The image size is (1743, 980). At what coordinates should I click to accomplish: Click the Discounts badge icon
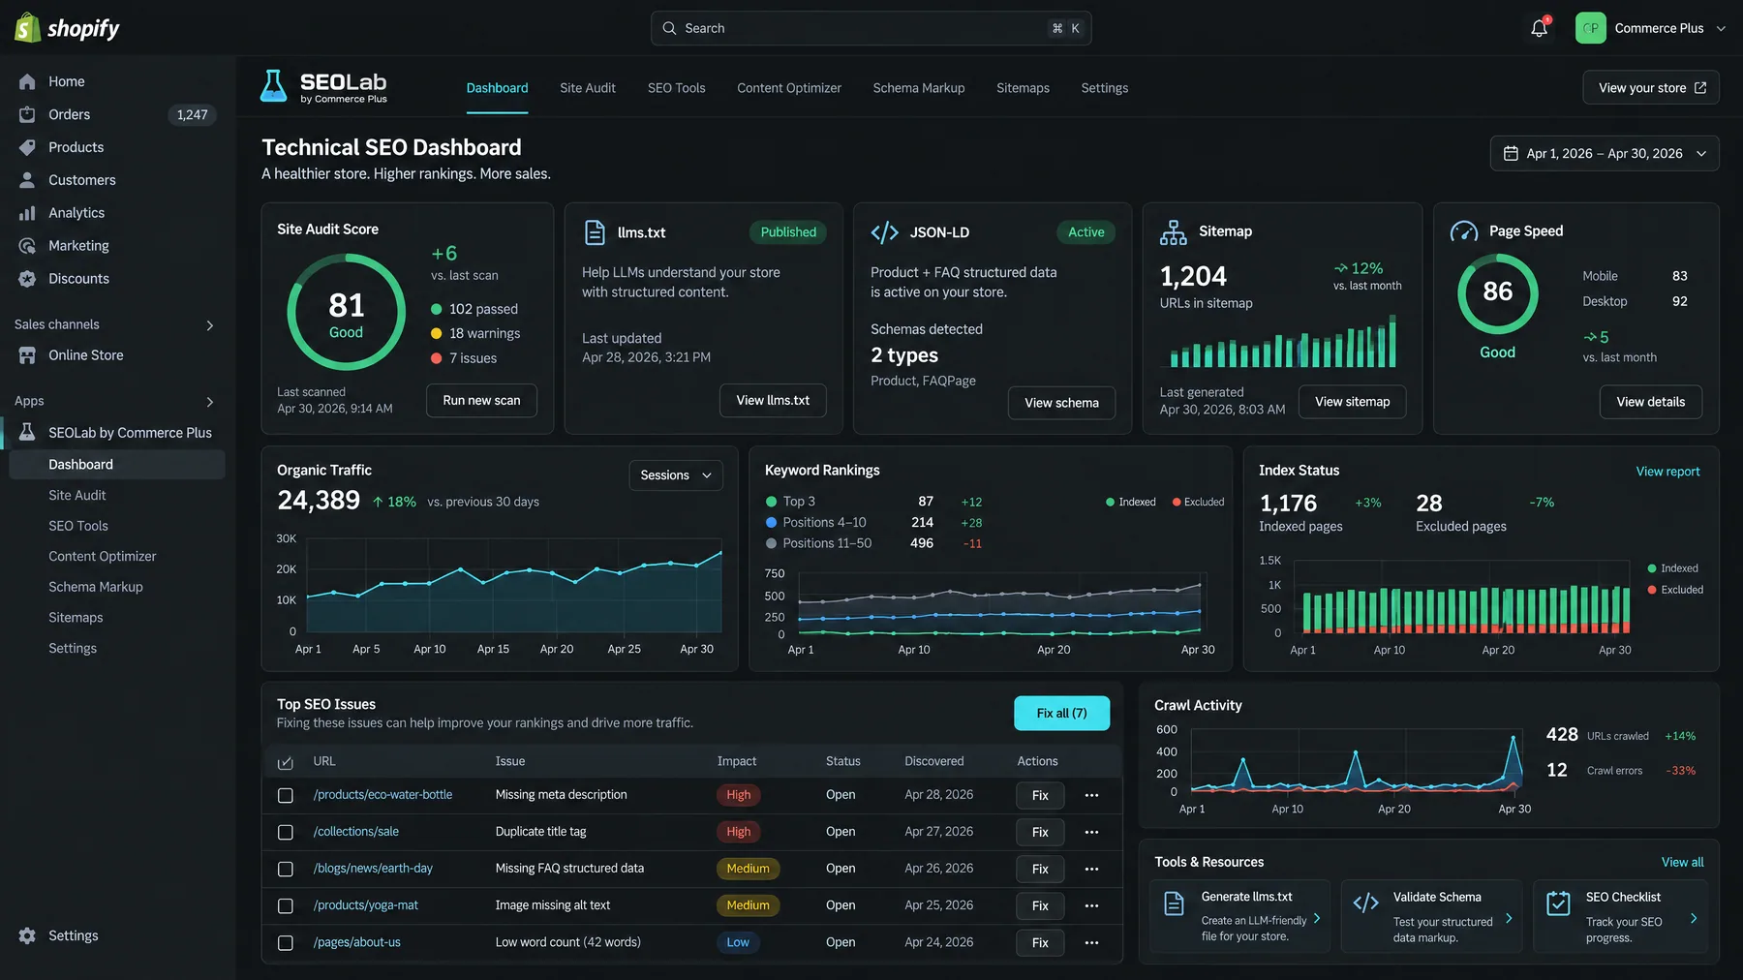27,279
